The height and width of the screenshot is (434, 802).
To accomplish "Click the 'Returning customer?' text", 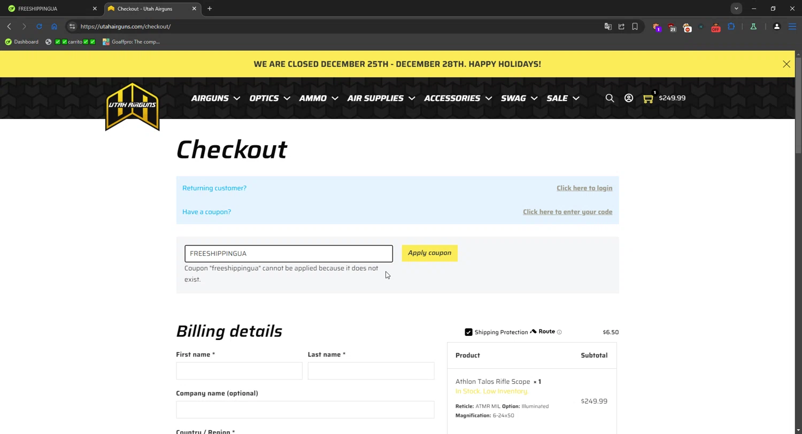I will pos(214,188).
